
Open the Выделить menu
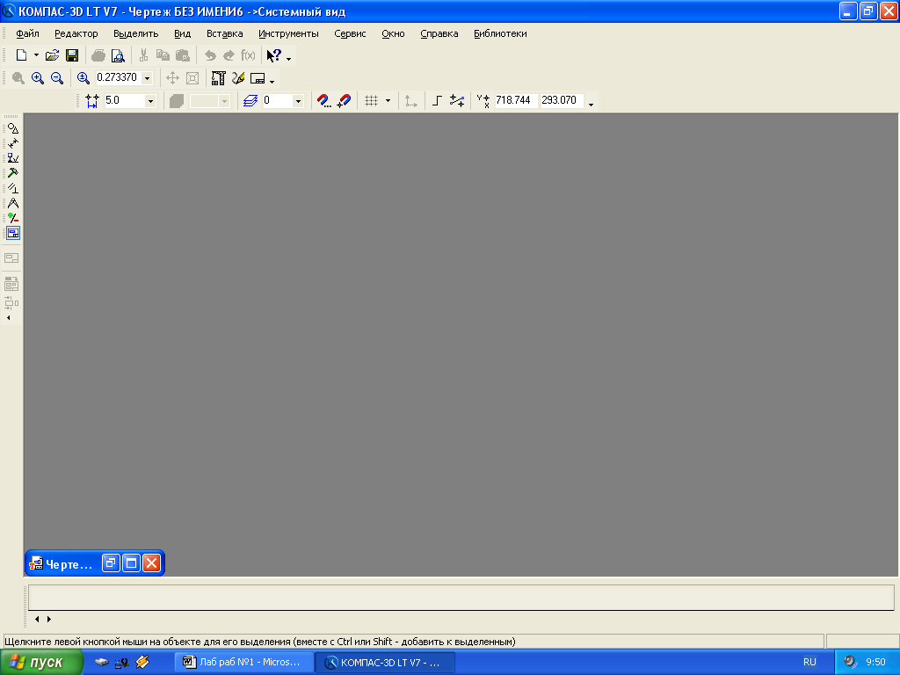(x=136, y=33)
